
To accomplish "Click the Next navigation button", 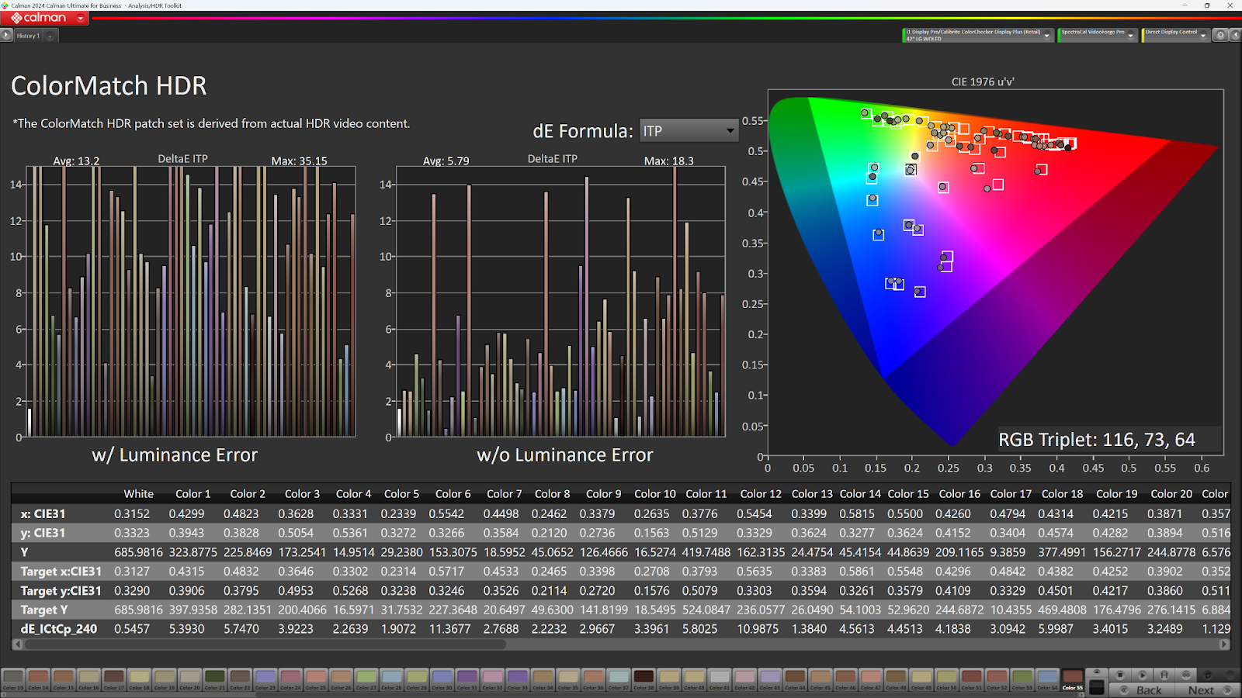I will point(1209,689).
